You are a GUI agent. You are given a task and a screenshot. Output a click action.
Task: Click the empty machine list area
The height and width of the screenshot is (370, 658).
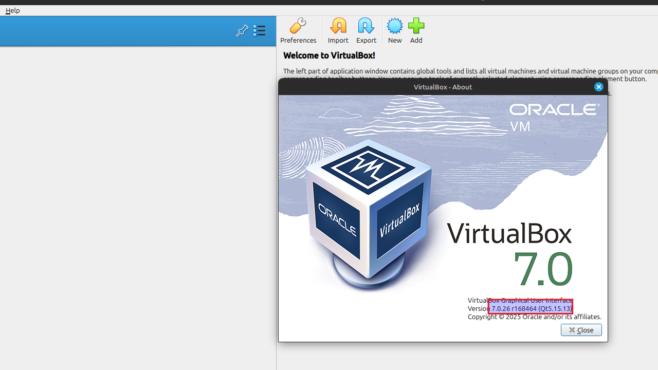pos(138,206)
